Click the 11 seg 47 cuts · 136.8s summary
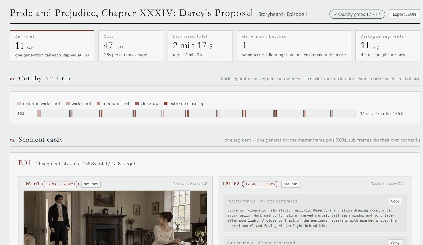 383,114
